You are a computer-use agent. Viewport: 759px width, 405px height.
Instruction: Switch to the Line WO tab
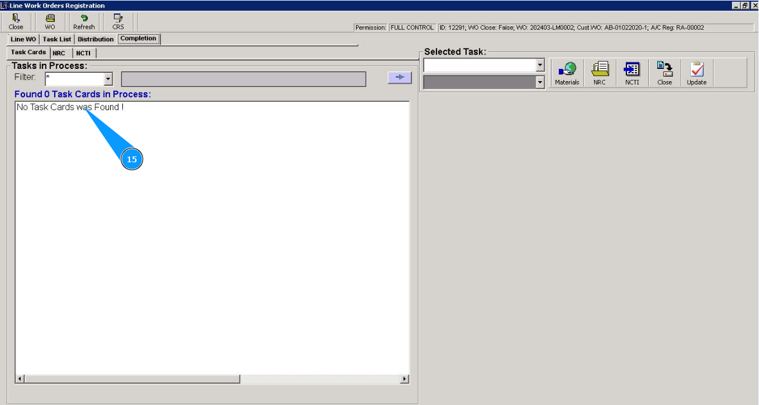point(23,39)
